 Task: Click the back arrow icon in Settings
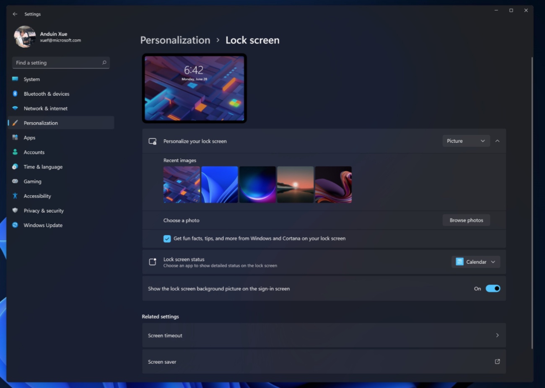(x=15, y=14)
